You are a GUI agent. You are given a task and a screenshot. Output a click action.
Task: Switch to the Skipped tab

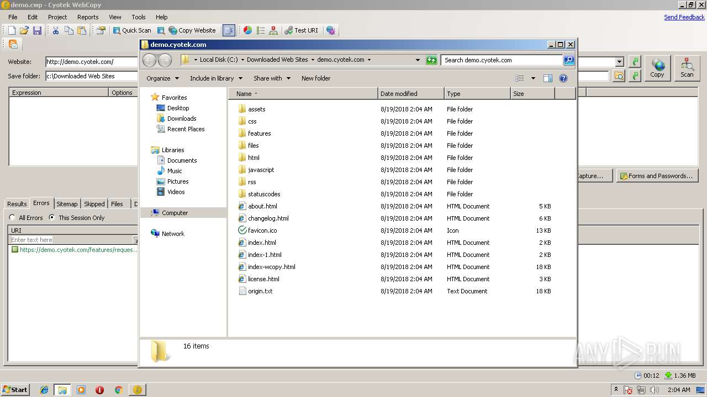coord(94,204)
